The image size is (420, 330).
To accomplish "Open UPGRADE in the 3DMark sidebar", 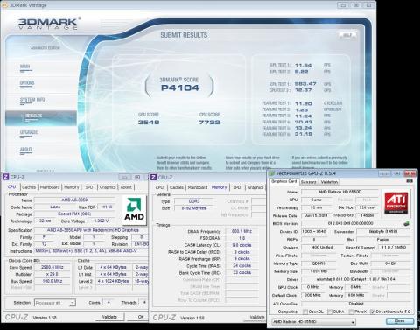I will point(29,133).
